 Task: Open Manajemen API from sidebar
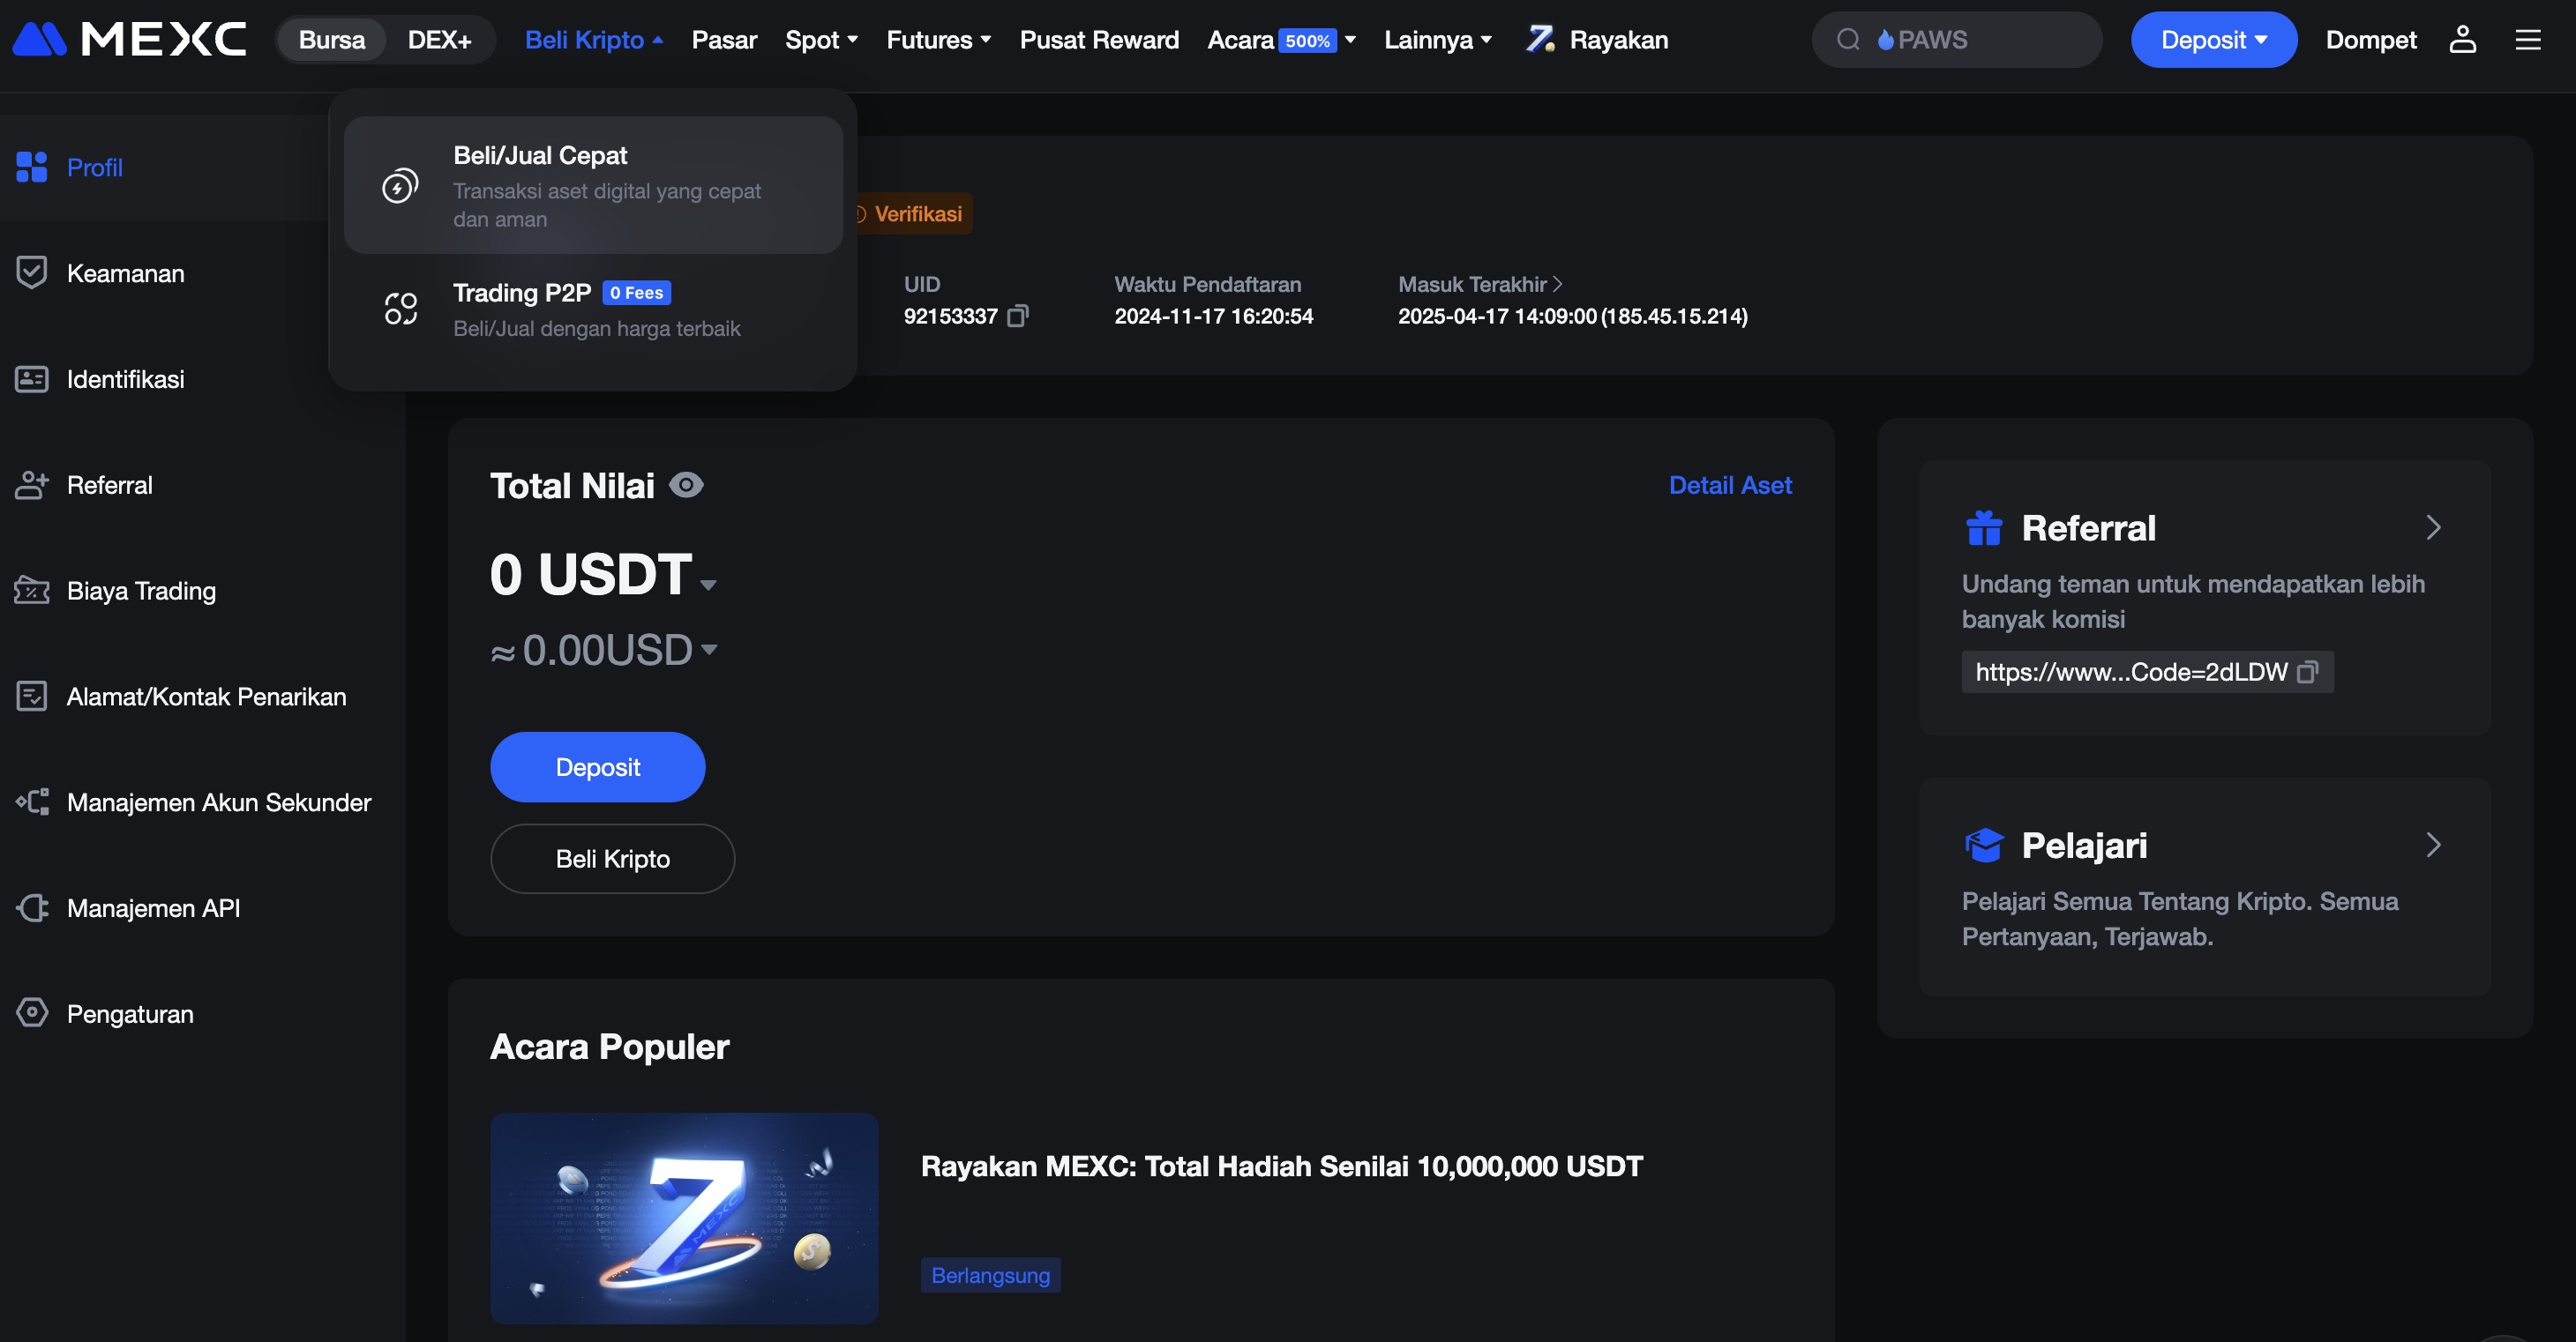click(x=153, y=908)
